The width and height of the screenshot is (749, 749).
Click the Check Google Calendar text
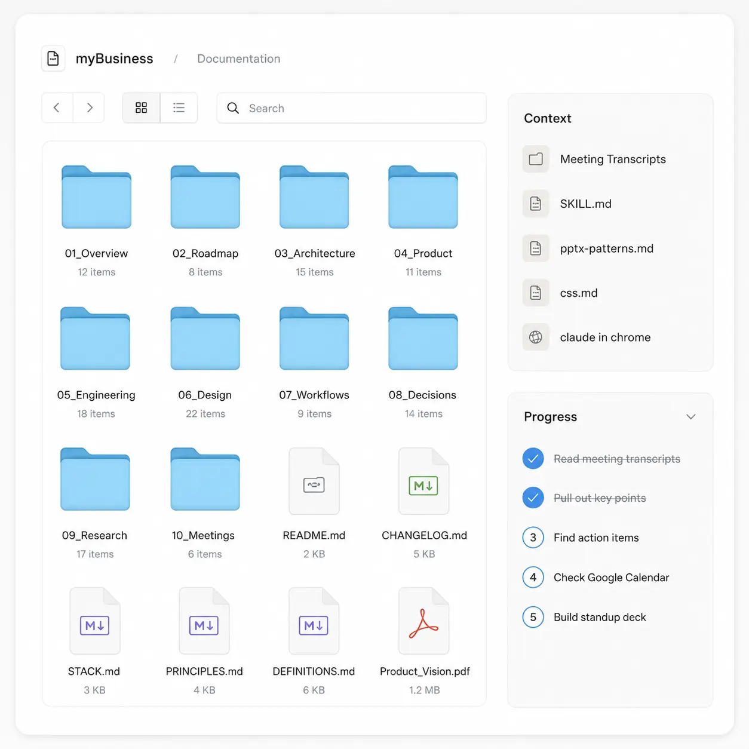[612, 578]
